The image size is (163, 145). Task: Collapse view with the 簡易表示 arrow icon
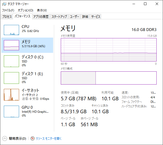(x=5, y=138)
